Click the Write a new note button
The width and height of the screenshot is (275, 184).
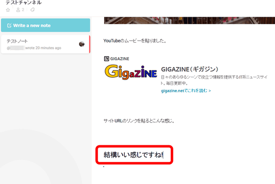[x=46, y=25]
